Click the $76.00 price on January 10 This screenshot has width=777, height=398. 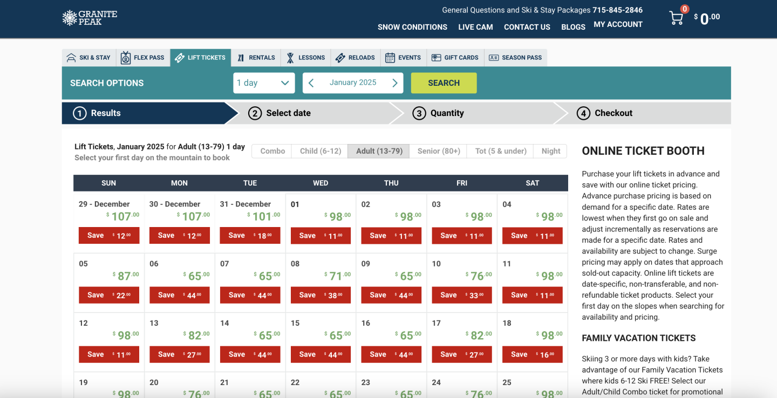tap(479, 276)
